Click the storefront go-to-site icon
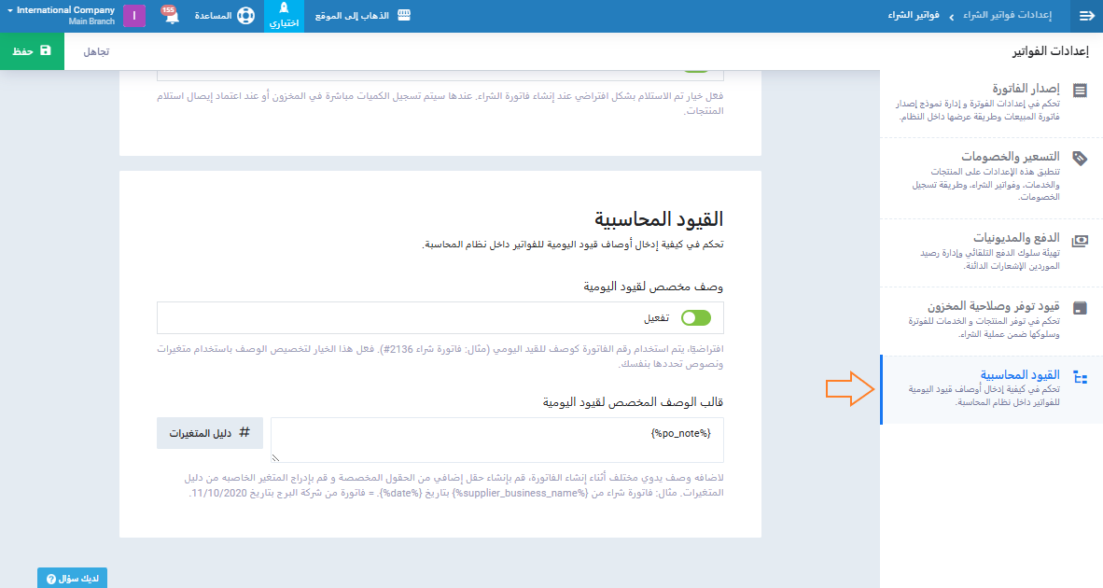The image size is (1103, 588). click(404, 16)
